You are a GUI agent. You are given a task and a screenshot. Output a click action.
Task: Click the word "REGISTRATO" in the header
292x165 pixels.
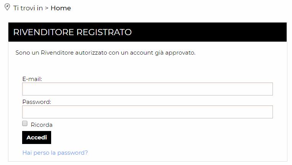click(x=104, y=32)
